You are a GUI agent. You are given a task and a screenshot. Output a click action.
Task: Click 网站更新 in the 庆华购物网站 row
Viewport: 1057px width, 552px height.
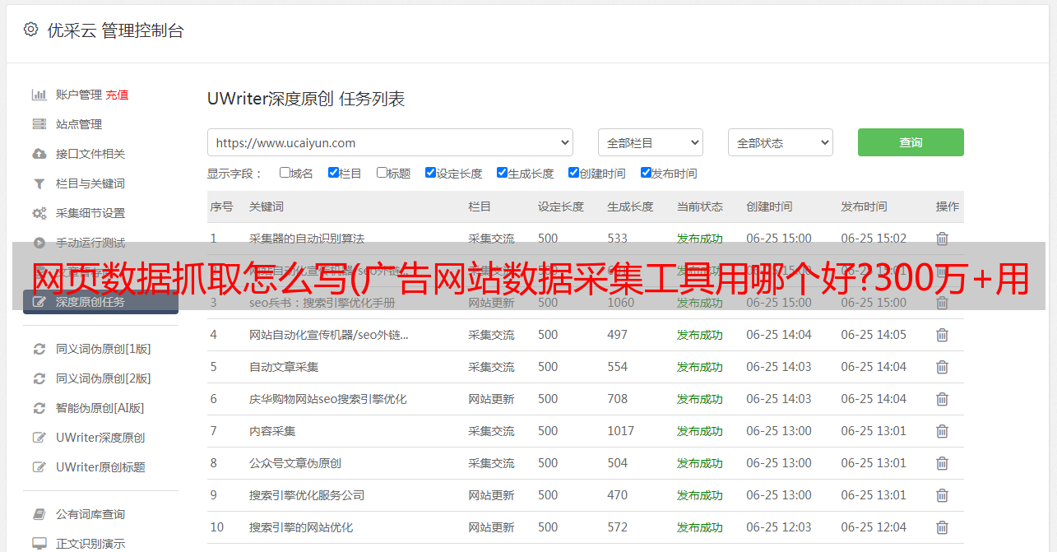pos(491,399)
